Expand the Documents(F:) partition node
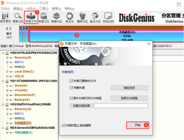This screenshot has width=184, height=140. tap(7, 95)
